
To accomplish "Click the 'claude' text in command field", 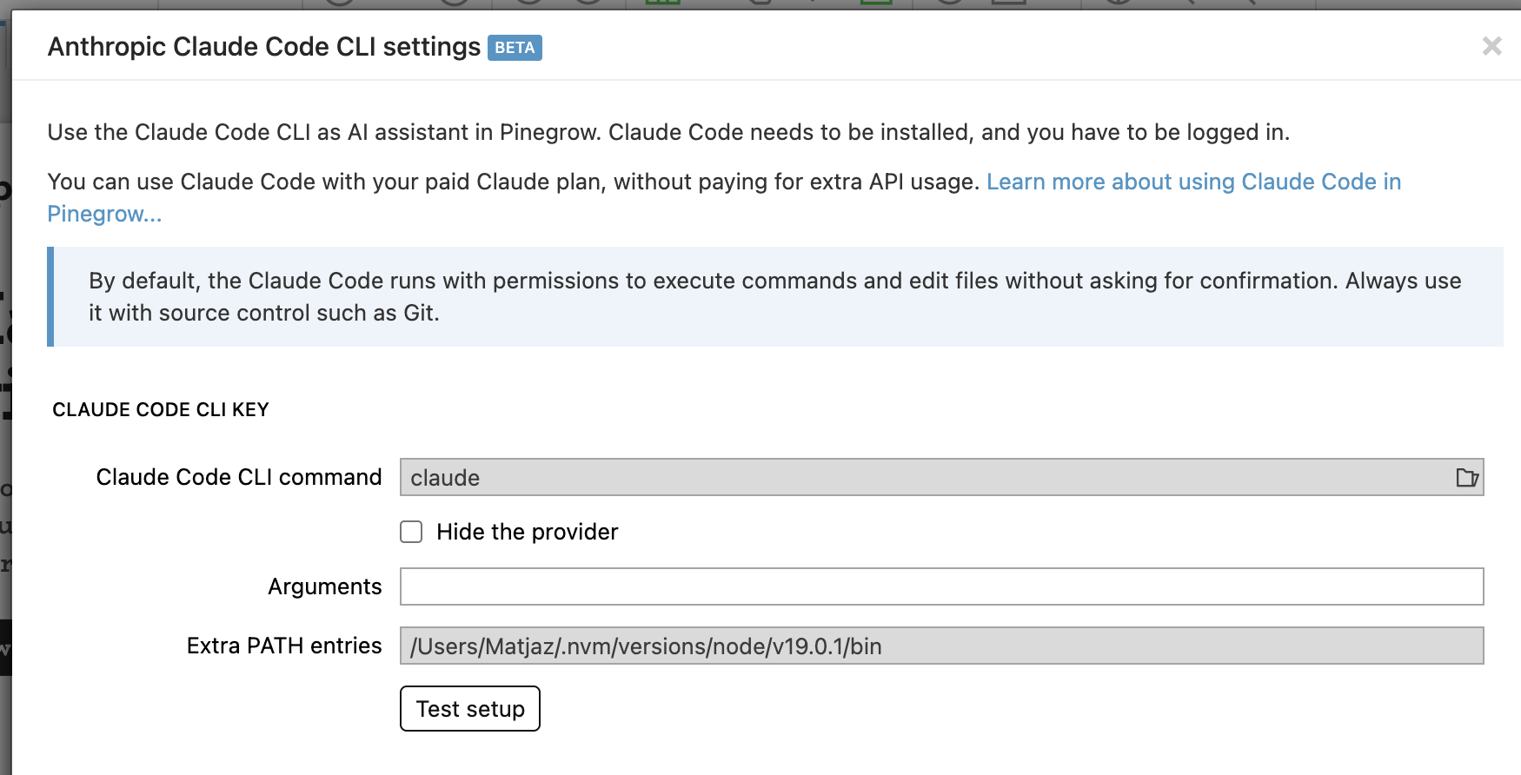I will click(x=445, y=478).
